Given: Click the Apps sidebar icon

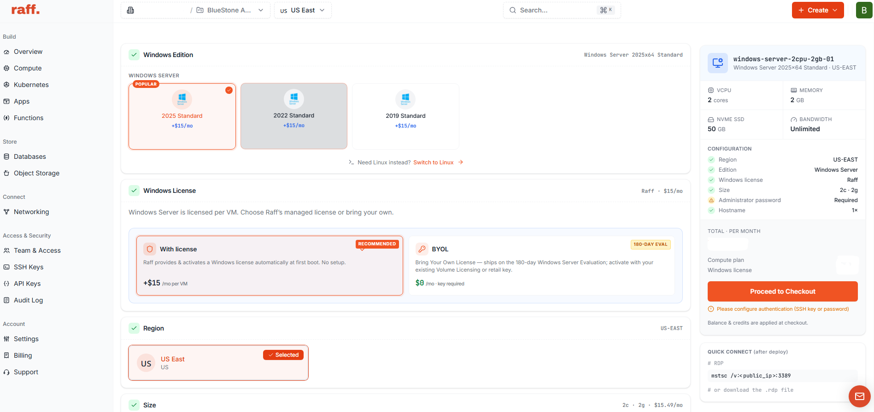Looking at the screenshot, I should tap(6, 101).
